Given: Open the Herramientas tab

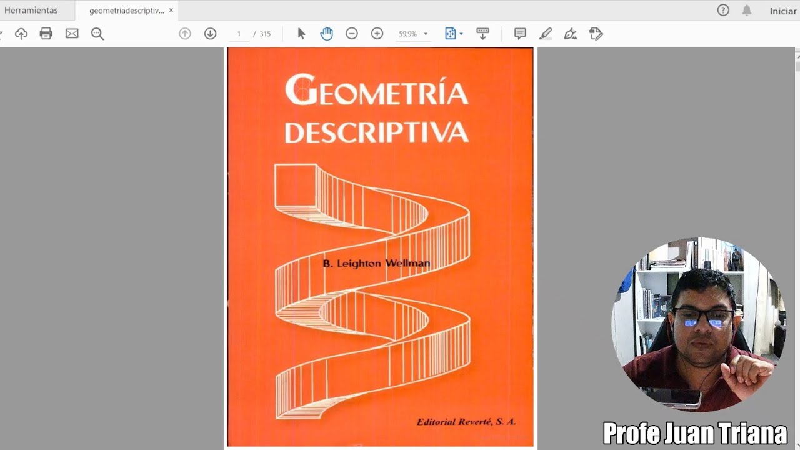Looking at the screenshot, I should click(31, 11).
